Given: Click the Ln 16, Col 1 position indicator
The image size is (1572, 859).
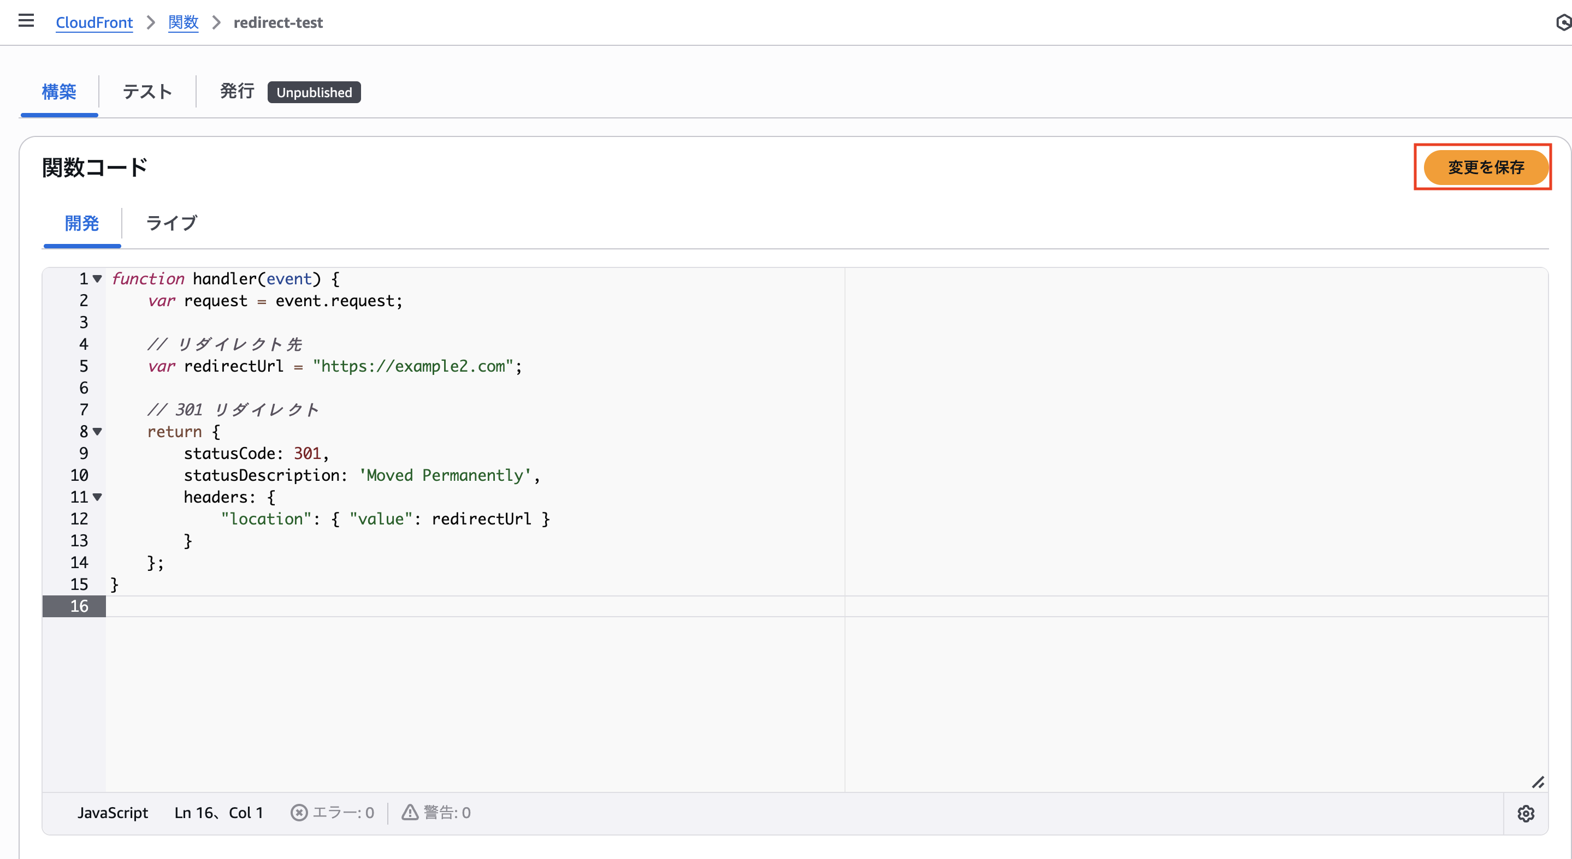Looking at the screenshot, I should pos(218,813).
